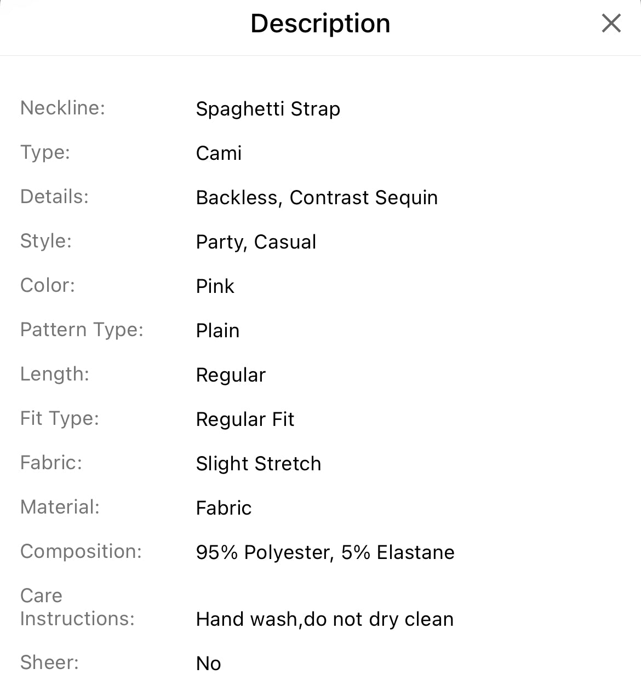This screenshot has height=686, width=641.
Task: Select the 95% Polyester, 5% Elastane text
Action: coord(325,552)
